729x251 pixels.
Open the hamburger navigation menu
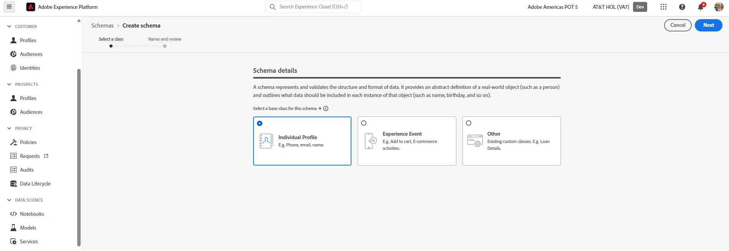pyautogui.click(x=9, y=7)
